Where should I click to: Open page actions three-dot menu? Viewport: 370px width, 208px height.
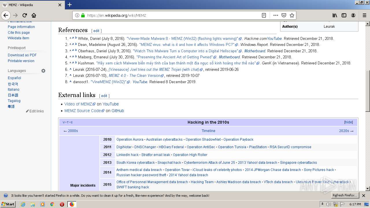coord(275,15)
